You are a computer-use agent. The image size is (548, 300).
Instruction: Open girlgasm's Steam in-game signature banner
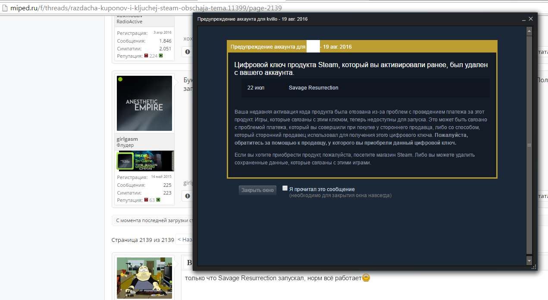coord(145,161)
